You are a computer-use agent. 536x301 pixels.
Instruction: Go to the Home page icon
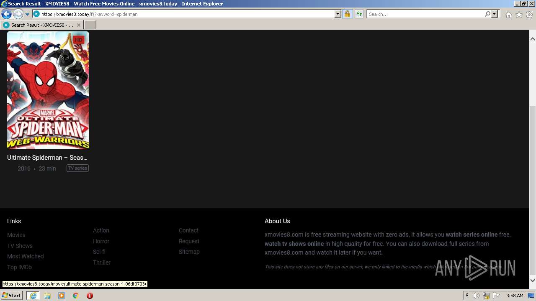[508, 15]
